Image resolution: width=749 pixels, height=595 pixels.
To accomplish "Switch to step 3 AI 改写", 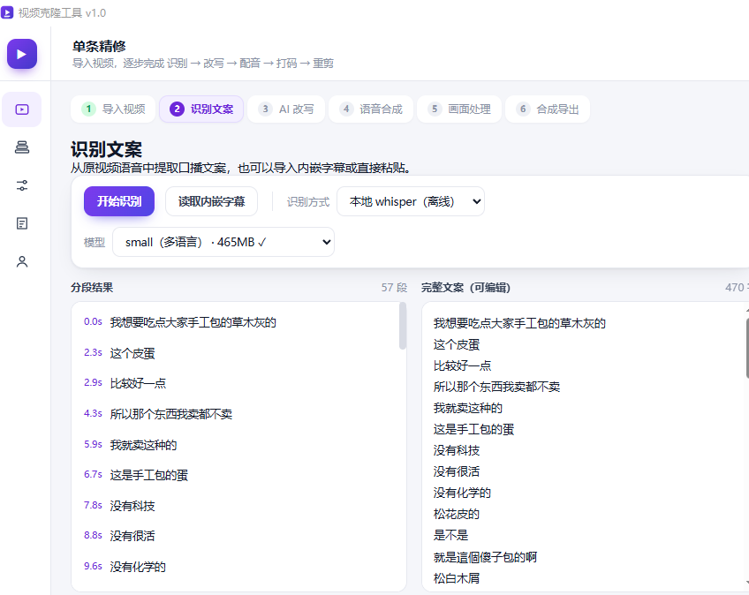I will (286, 109).
